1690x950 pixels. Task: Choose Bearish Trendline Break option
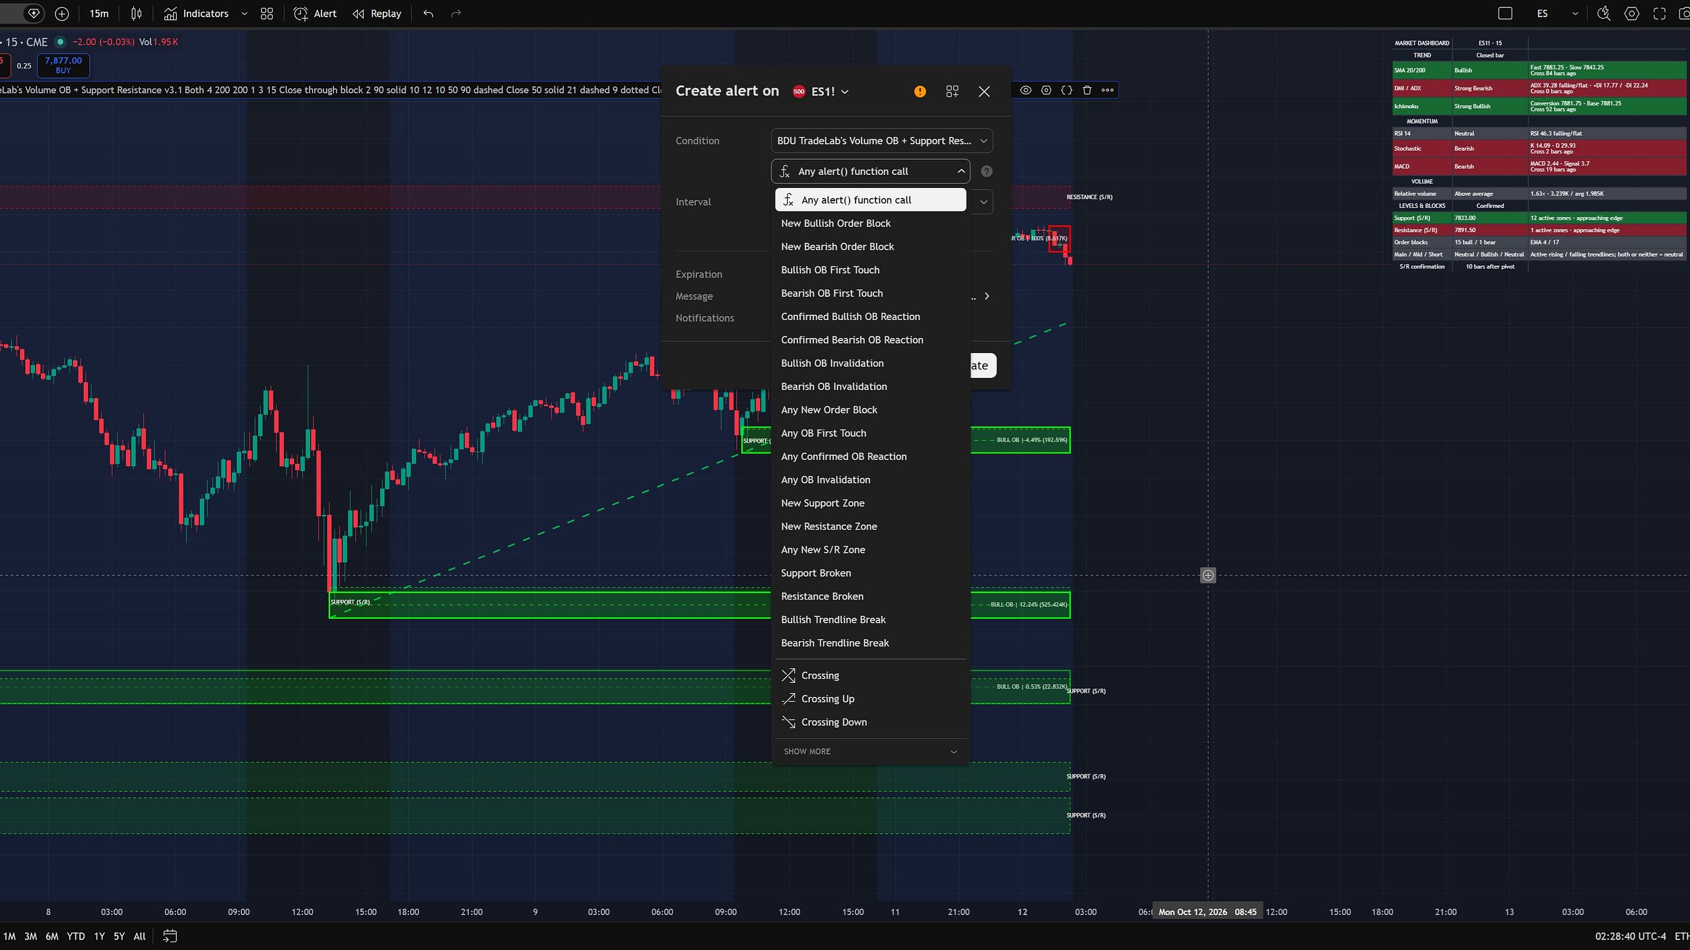(x=870, y=643)
